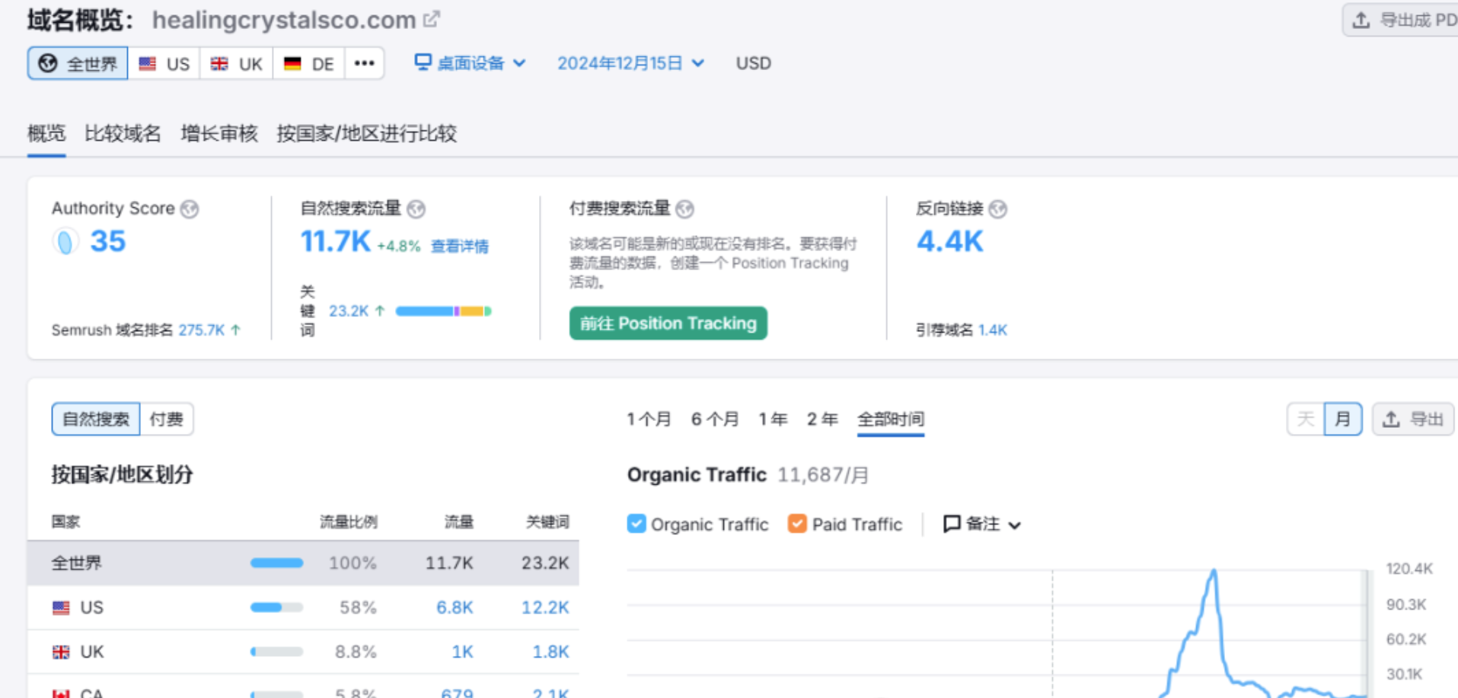Viewport: 1458px width, 698px height.
Task: Click 前往 Position Tracking button
Action: click(x=668, y=324)
